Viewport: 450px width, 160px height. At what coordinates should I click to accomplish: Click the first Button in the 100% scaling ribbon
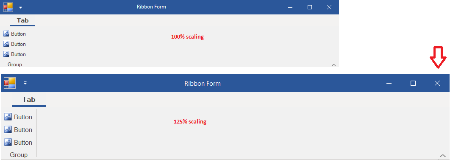[x=15, y=34]
